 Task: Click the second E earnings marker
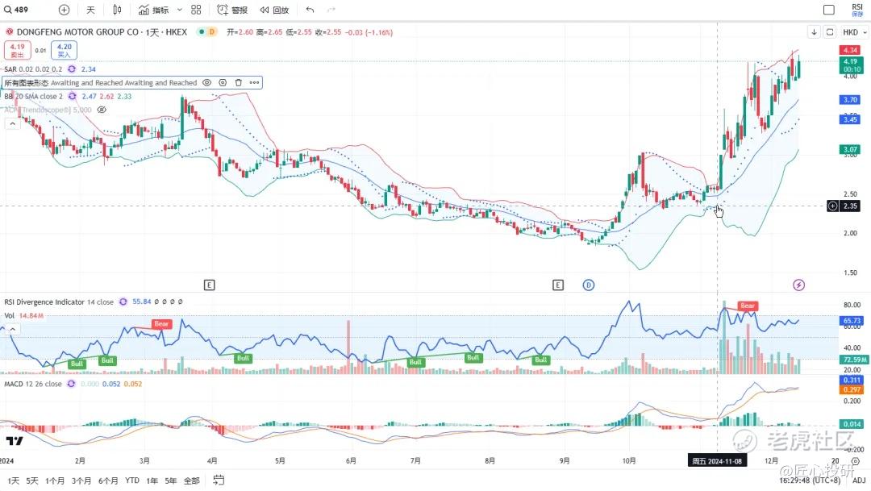[558, 285]
